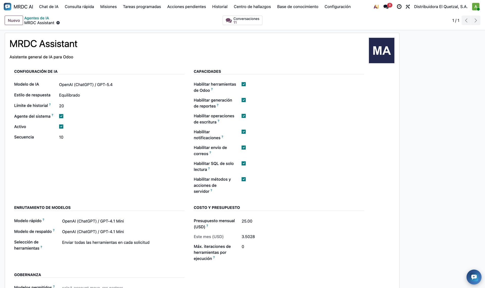Open the Consulta rápida menu
The image size is (485, 288).
coord(79,7)
